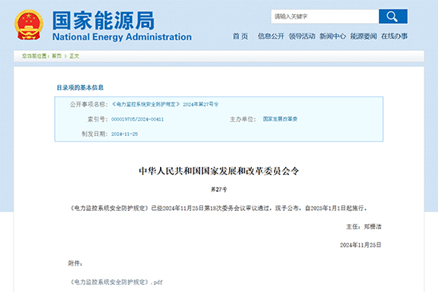Viewport: 438px width, 292px height.
Task: Open the 能源要闻 navigation item
Action: tap(363, 36)
